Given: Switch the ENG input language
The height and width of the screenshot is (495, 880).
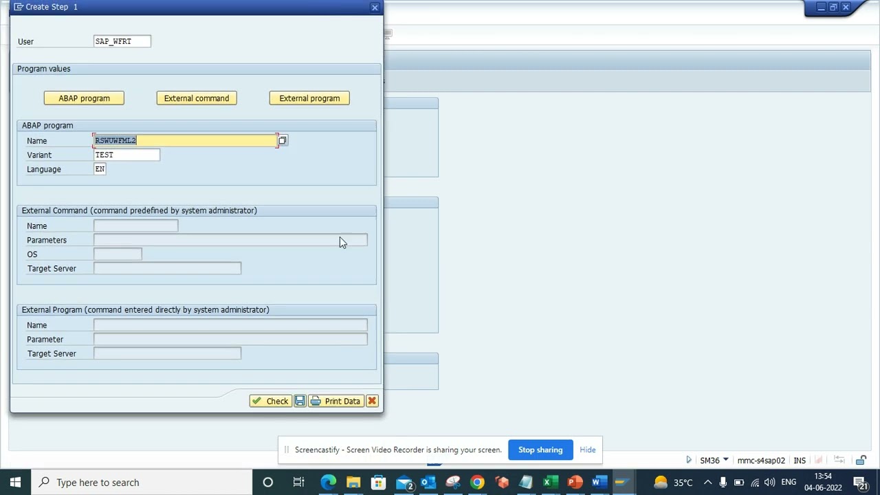Looking at the screenshot, I should pos(789,483).
